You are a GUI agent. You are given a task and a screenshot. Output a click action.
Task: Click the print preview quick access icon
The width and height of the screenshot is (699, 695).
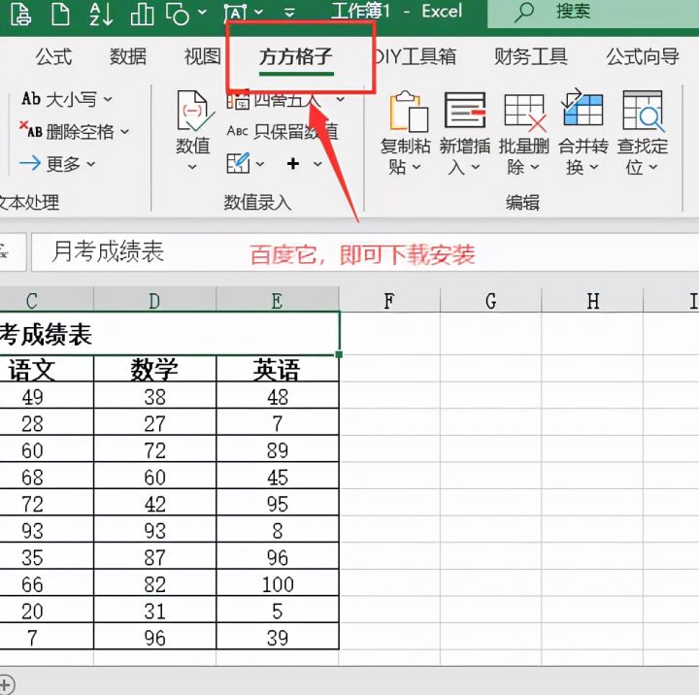click(x=20, y=13)
